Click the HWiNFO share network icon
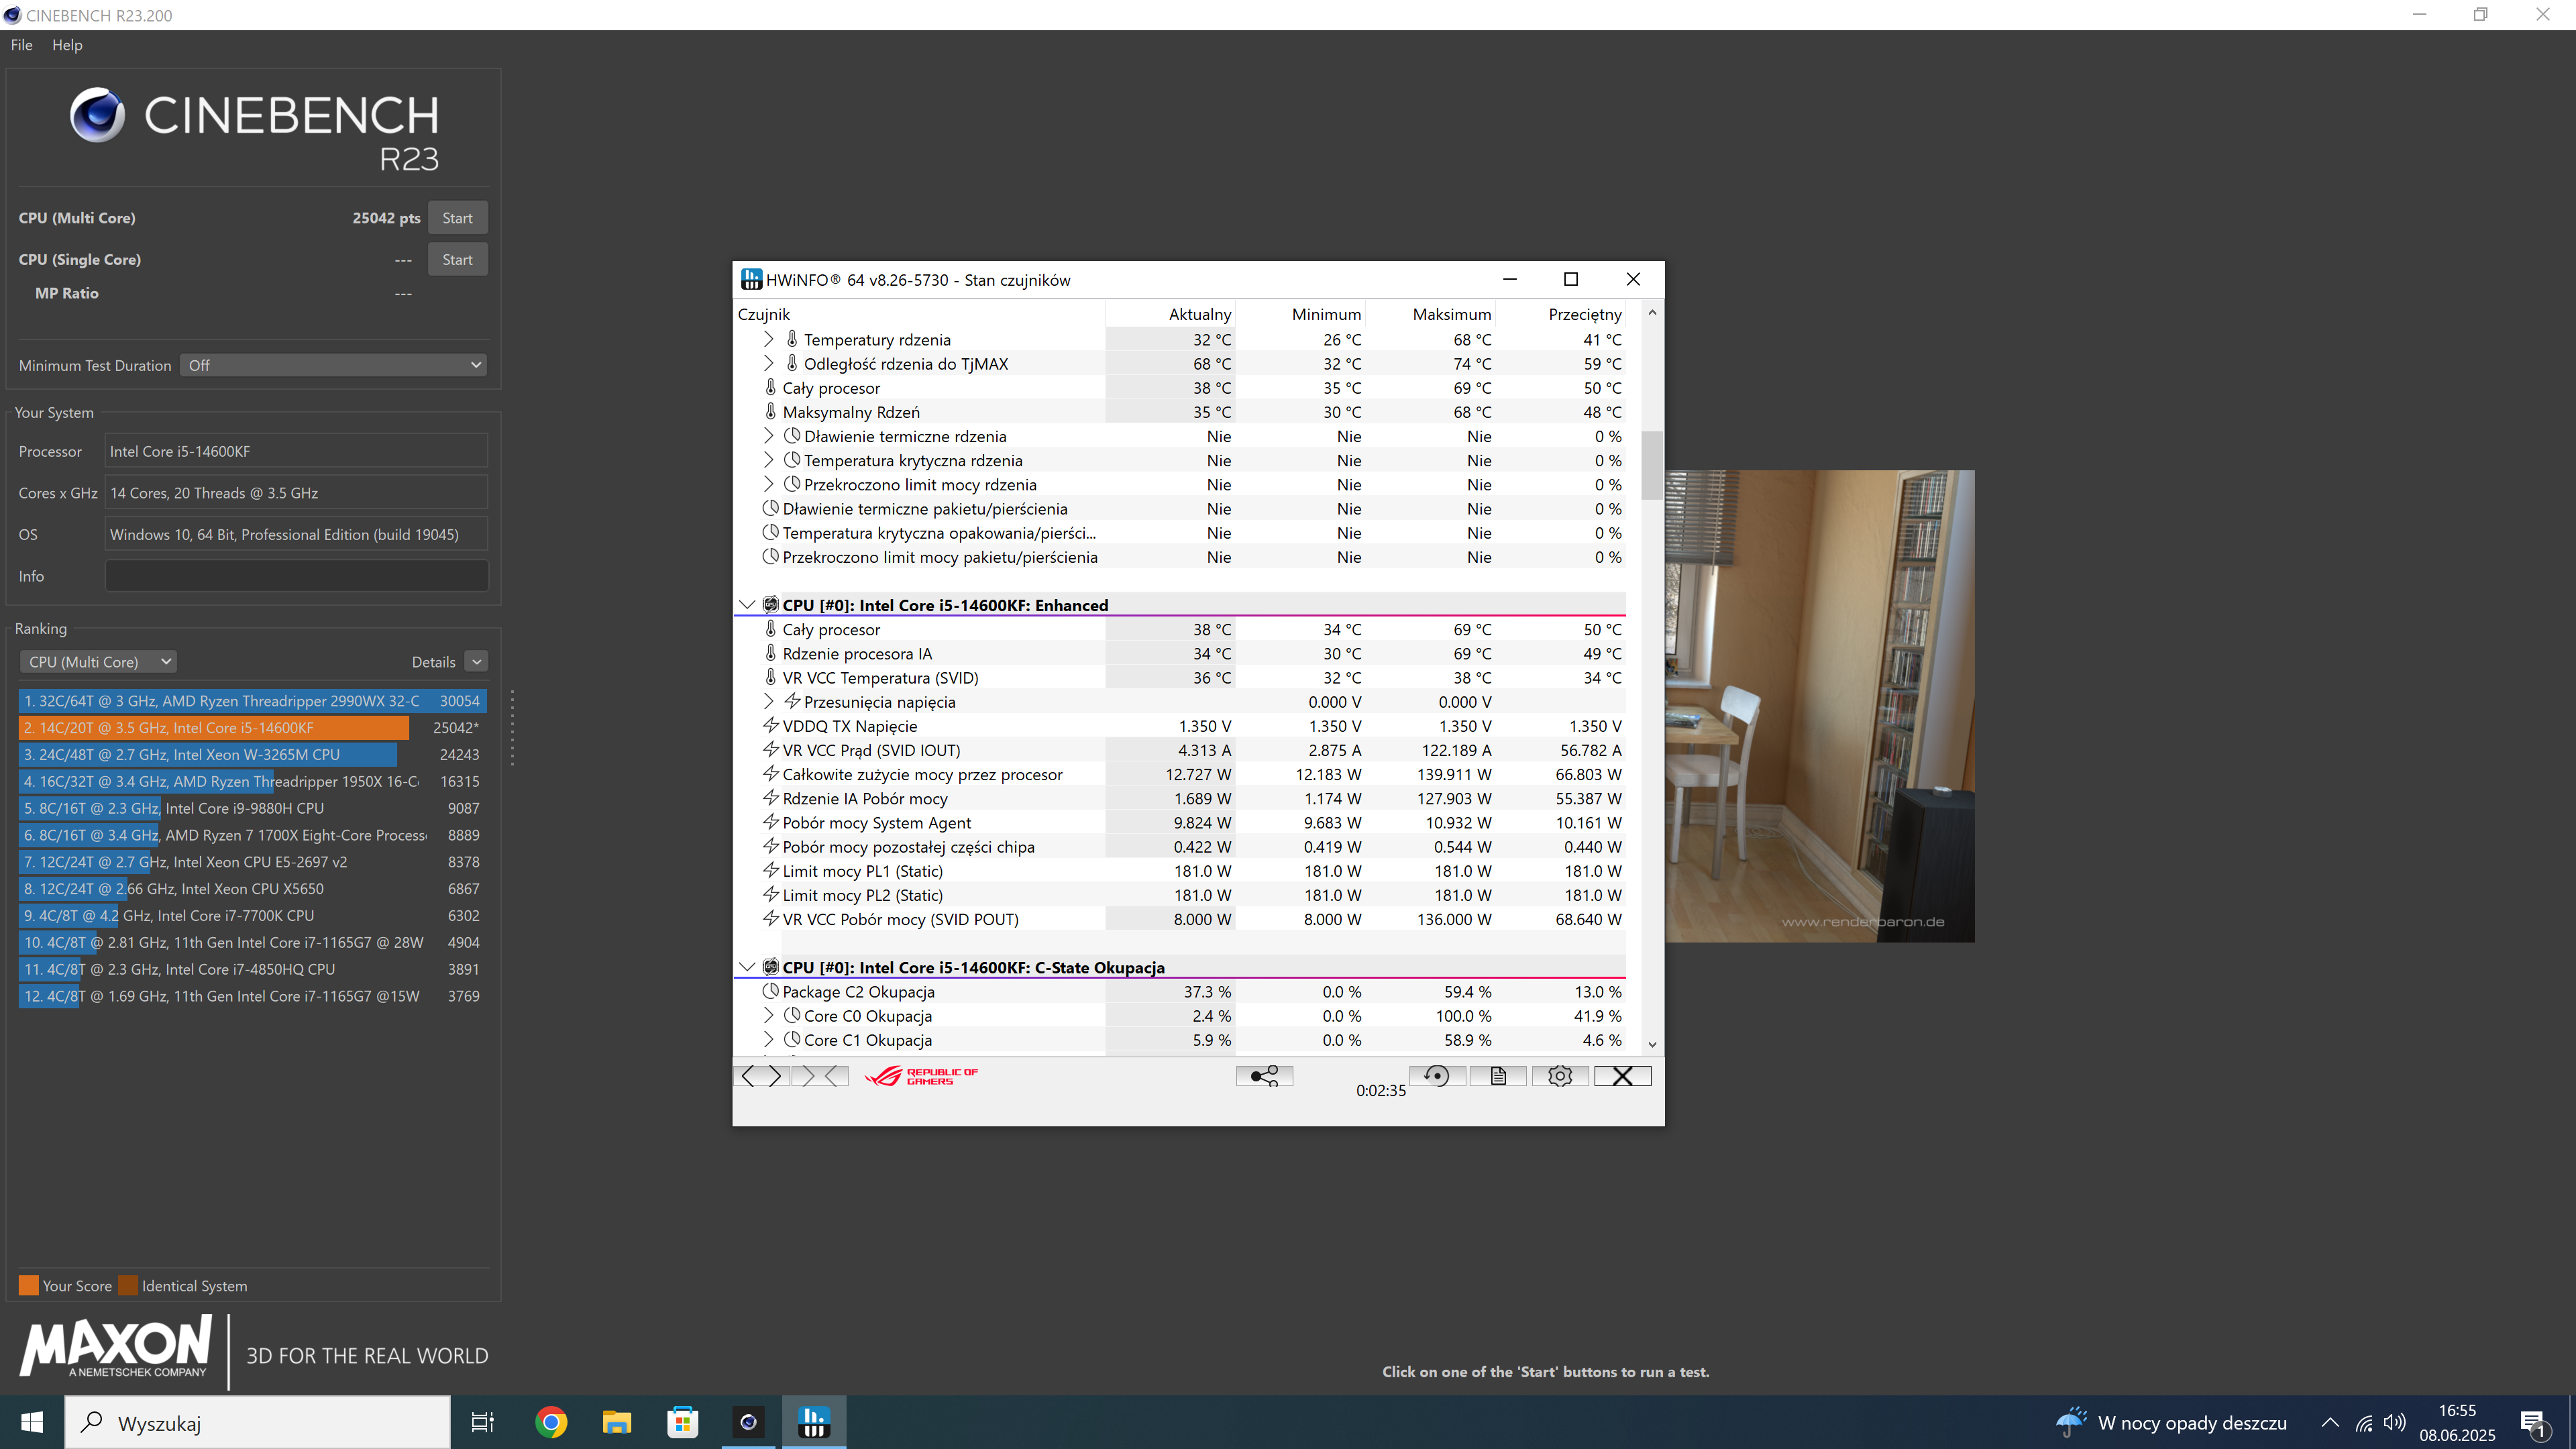Viewport: 2576px width, 1449px height. click(1264, 1076)
